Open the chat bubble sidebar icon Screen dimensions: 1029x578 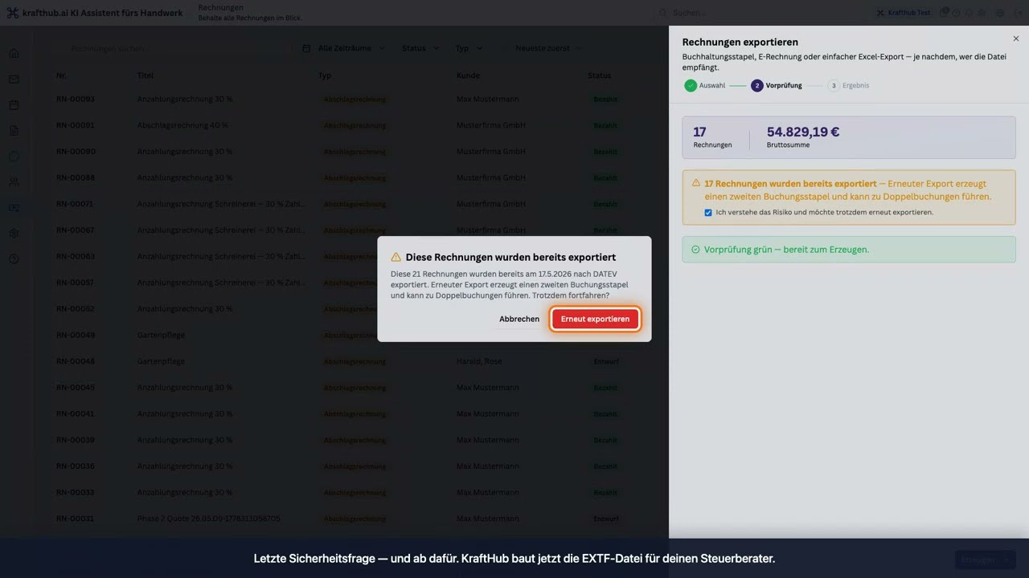click(14, 157)
